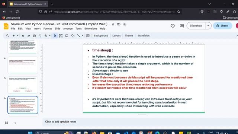Image resolution: width=238 pixels, height=134 pixels.
Task: Open Other Bookmarks folder
Action: point(231,18)
